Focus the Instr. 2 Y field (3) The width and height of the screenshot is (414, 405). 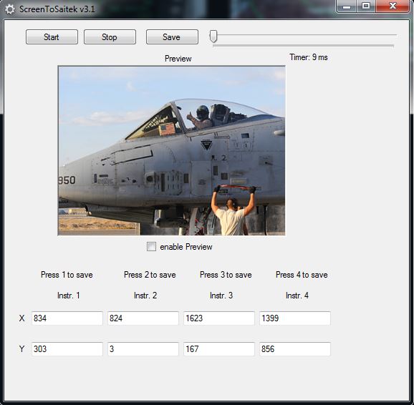(143, 349)
